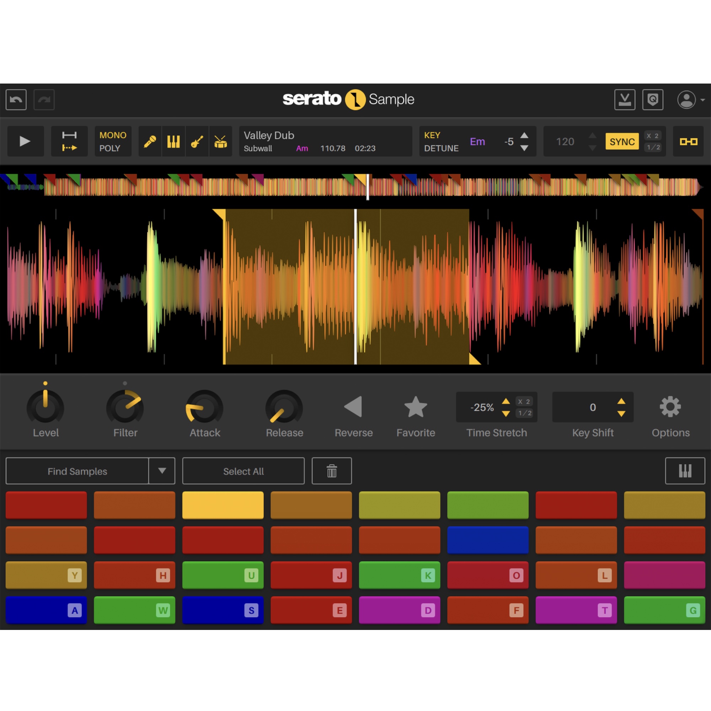Click the Find Samples button
This screenshot has height=711, width=711.
77,471
